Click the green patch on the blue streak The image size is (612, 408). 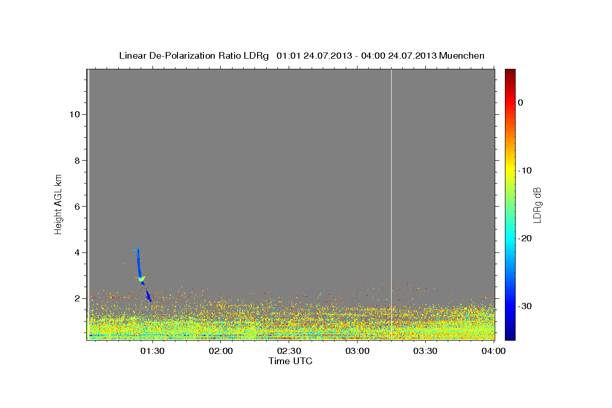(x=142, y=278)
